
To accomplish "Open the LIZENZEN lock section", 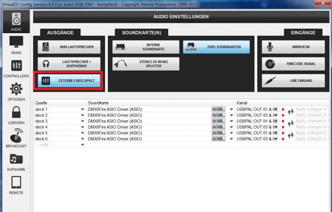I will (16, 115).
